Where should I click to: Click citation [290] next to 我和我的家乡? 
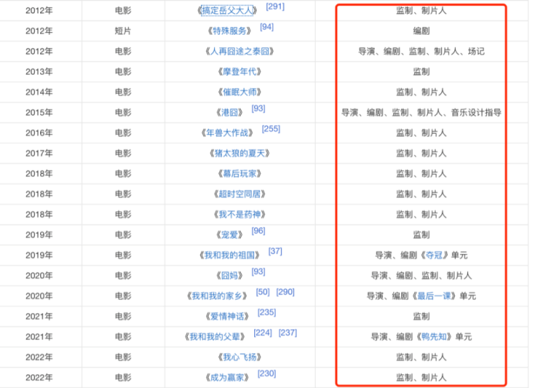click(x=285, y=292)
